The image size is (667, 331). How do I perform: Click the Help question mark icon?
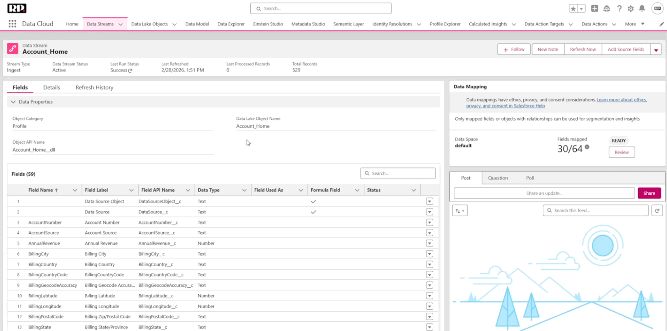point(619,8)
